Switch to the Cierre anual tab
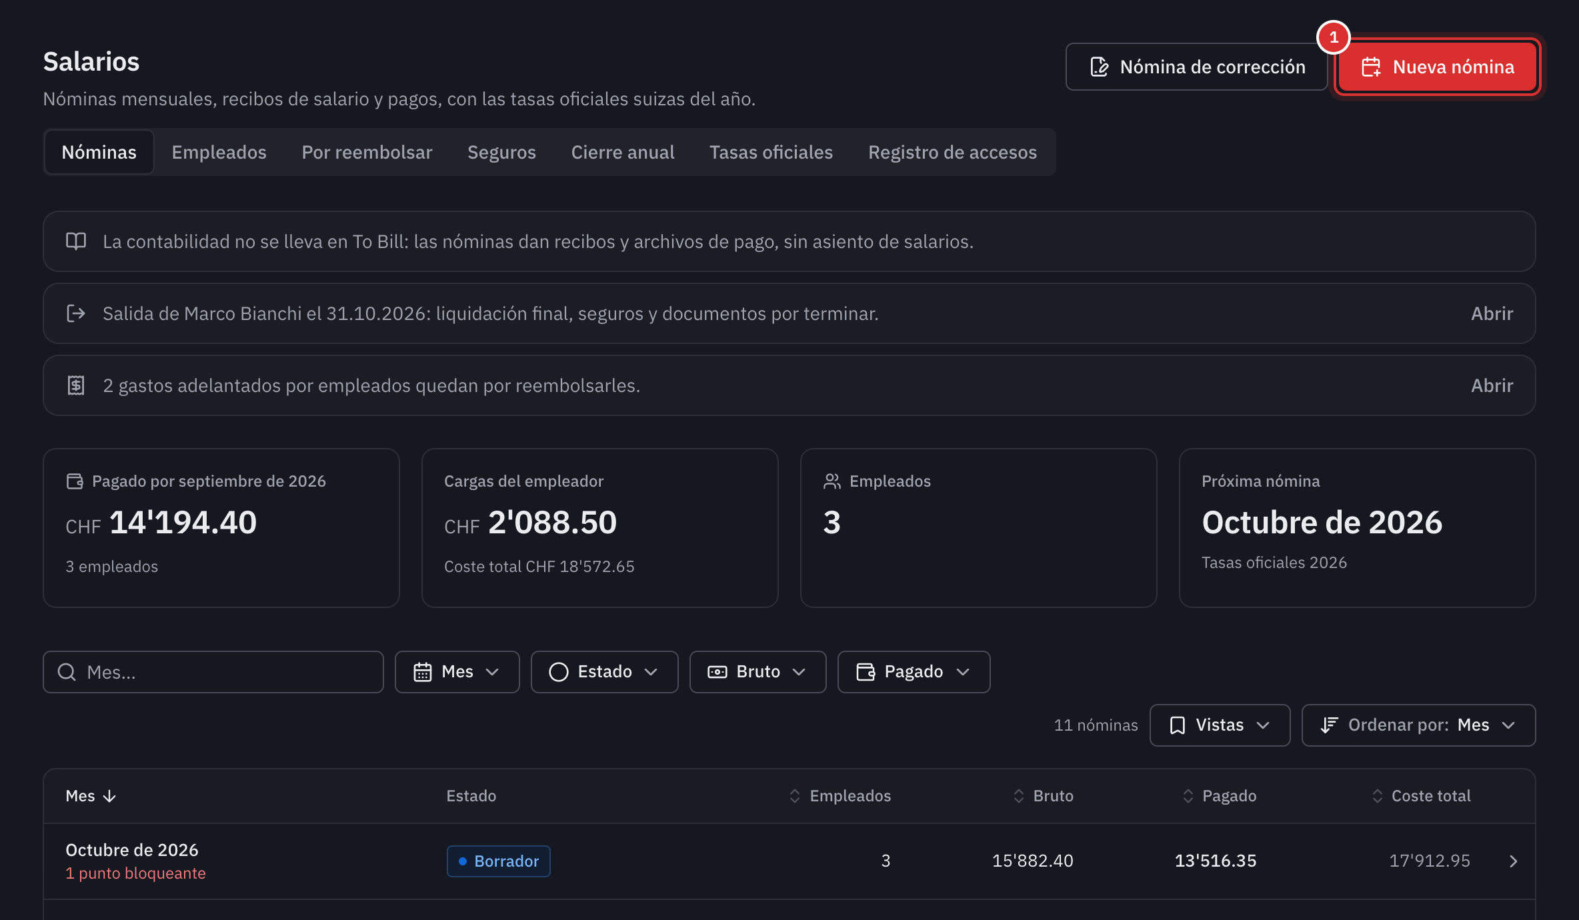1579x920 pixels. coord(623,152)
